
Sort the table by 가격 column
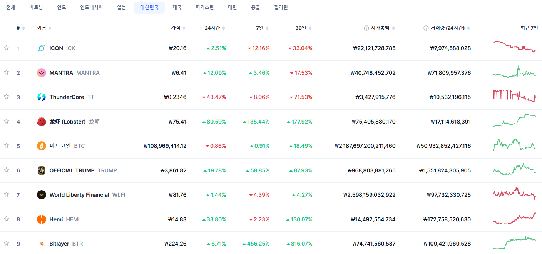click(x=178, y=28)
